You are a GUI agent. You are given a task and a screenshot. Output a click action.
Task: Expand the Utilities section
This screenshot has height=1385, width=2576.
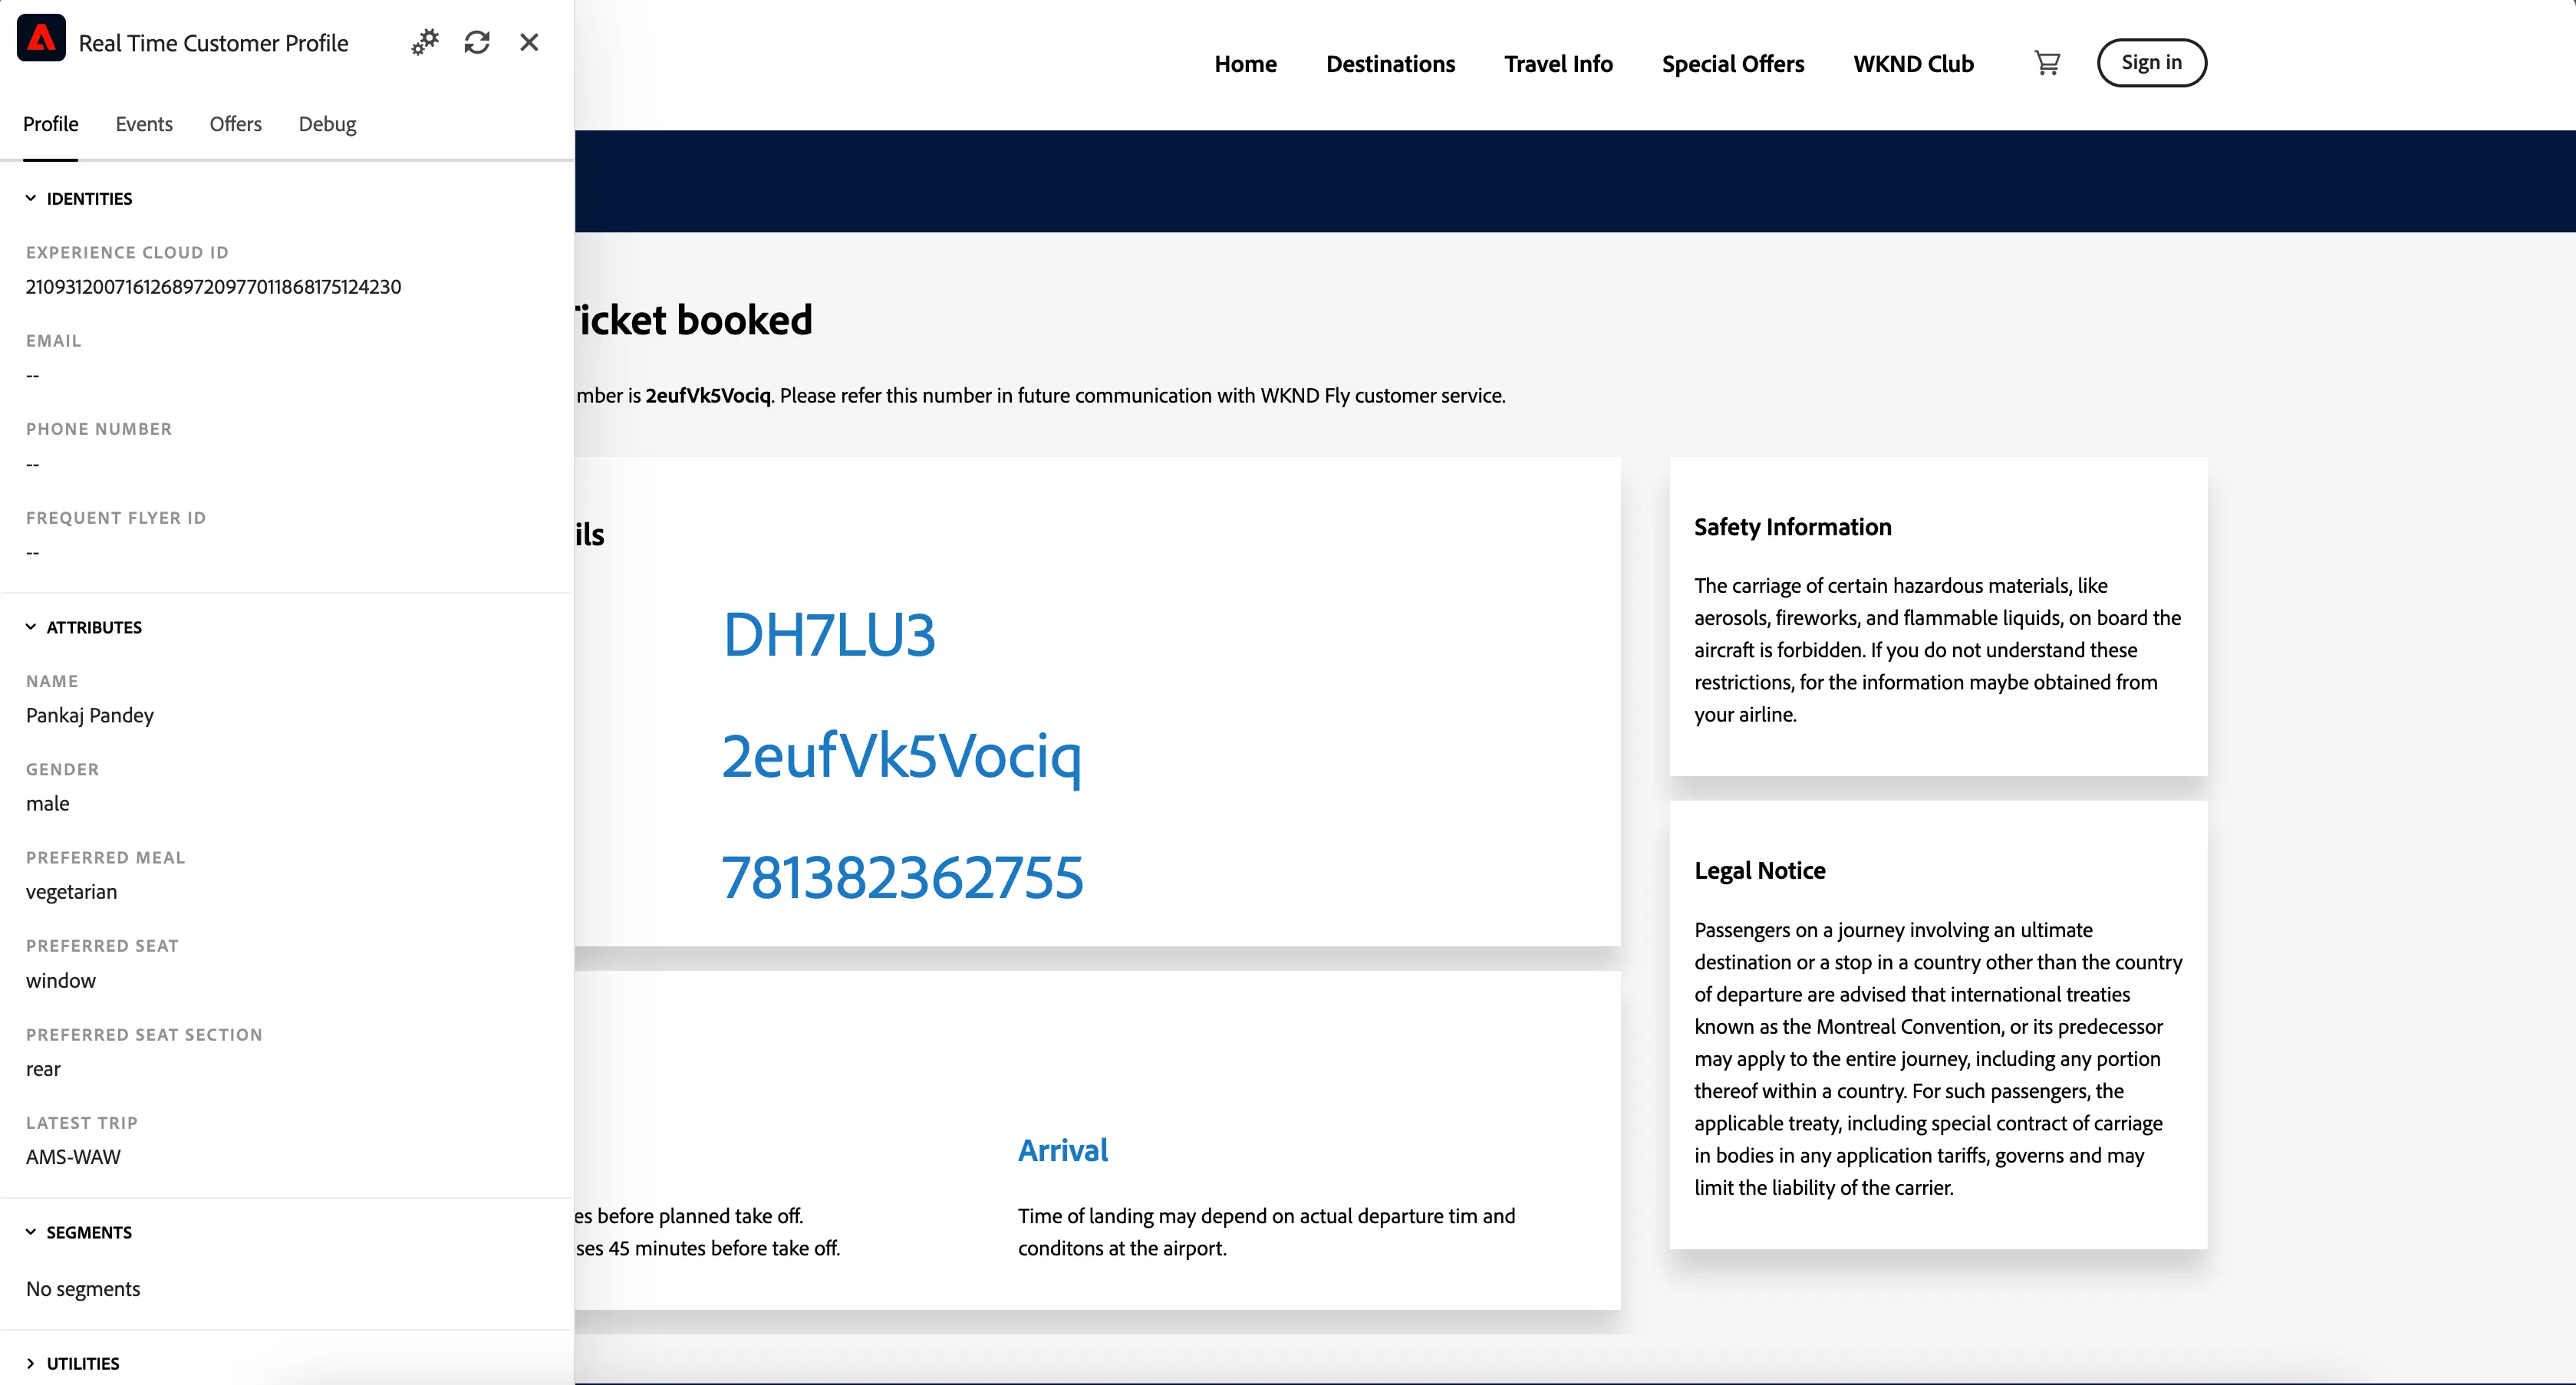pos(73,1363)
